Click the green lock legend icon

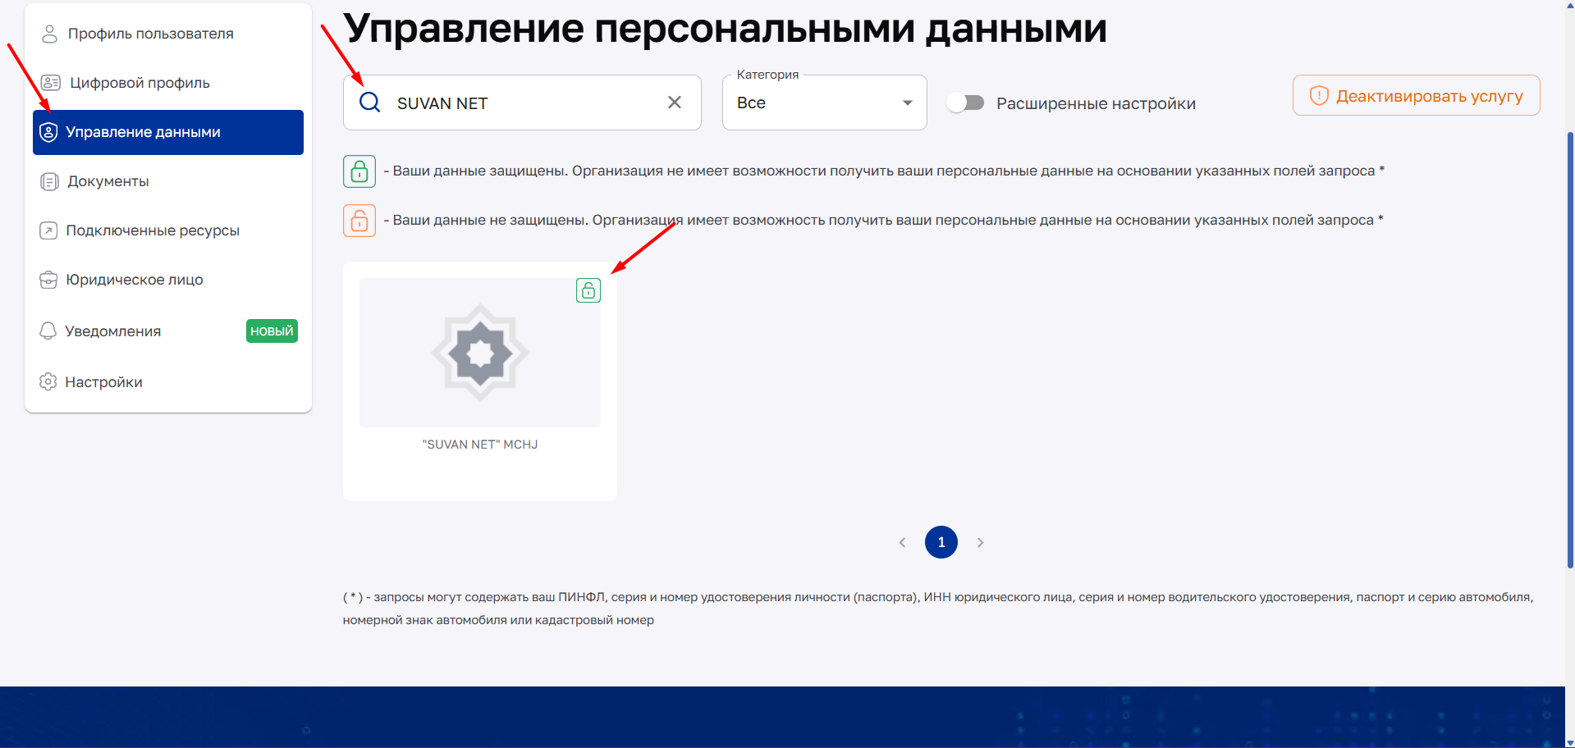pos(359,171)
